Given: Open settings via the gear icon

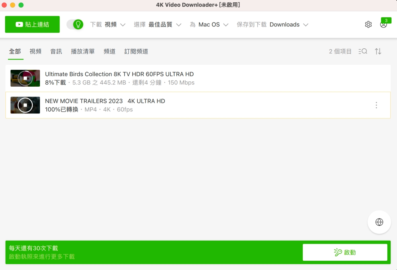Looking at the screenshot, I should (x=368, y=24).
